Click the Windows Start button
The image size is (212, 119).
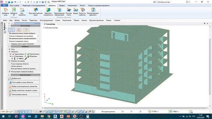tap(3, 116)
